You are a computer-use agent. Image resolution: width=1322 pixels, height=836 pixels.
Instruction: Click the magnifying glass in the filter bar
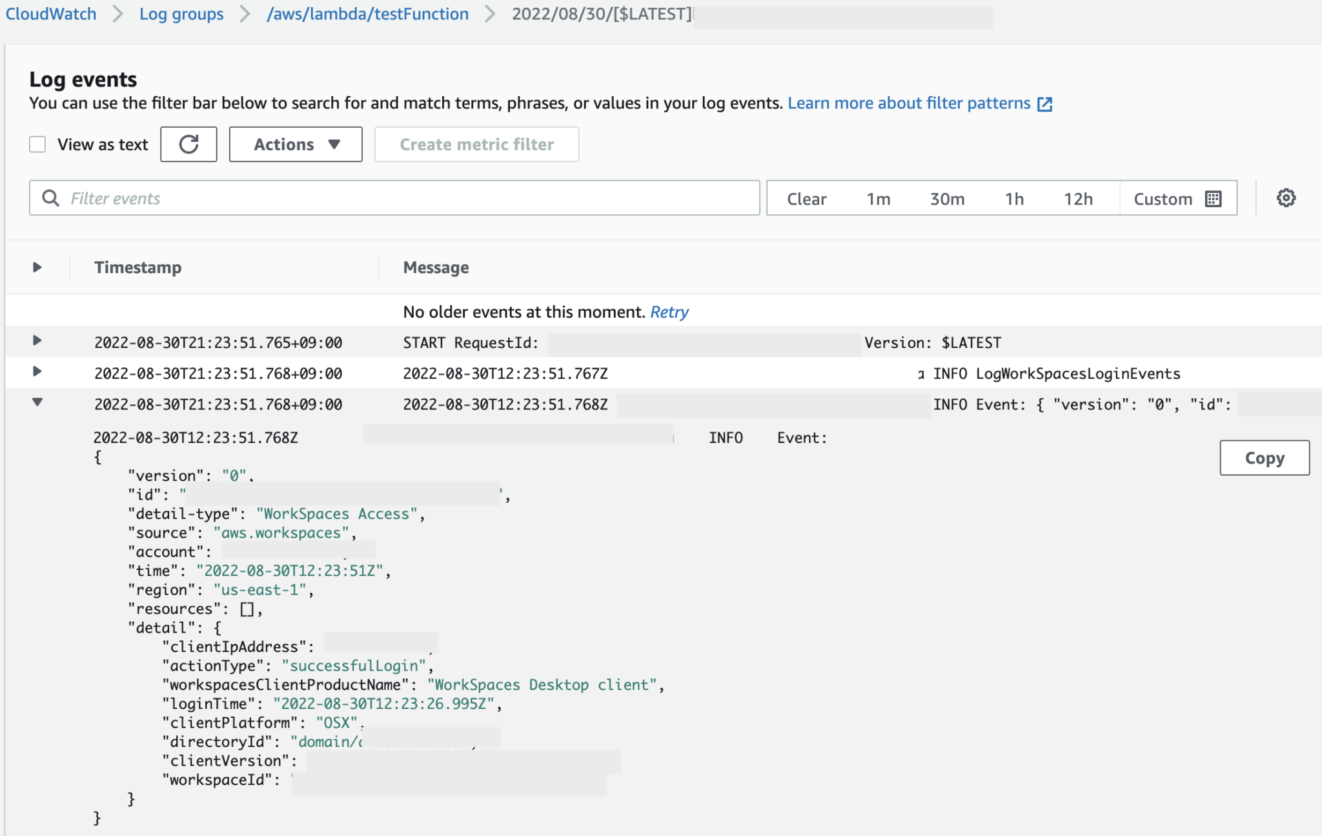tap(50, 198)
